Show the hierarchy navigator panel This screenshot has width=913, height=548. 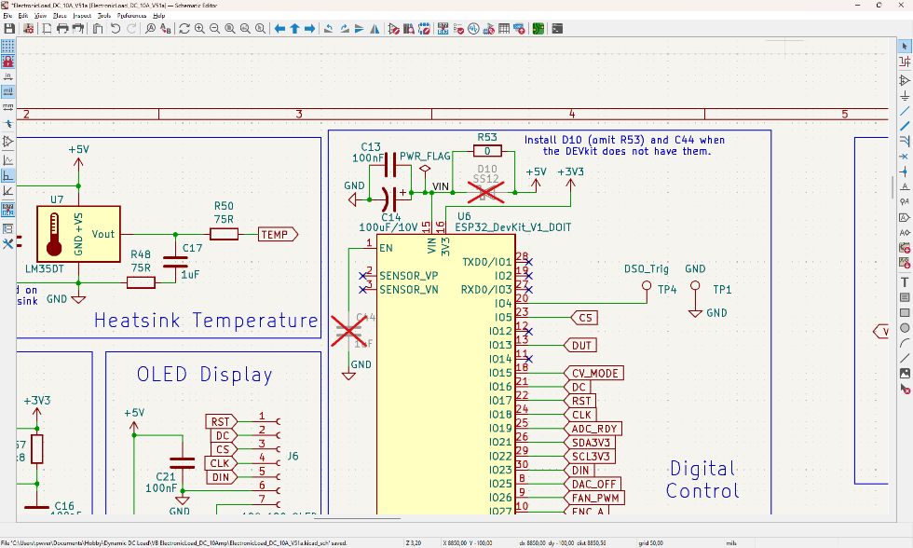click(x=8, y=229)
